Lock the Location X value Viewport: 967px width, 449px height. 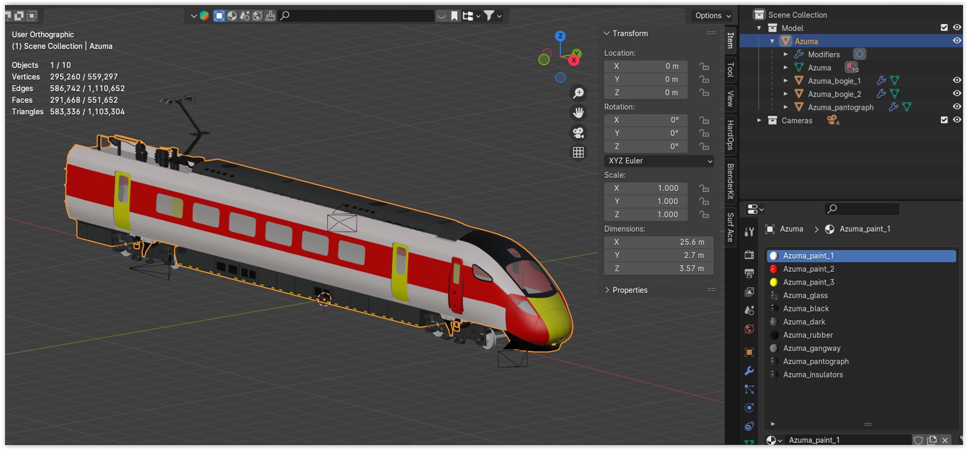click(x=704, y=66)
